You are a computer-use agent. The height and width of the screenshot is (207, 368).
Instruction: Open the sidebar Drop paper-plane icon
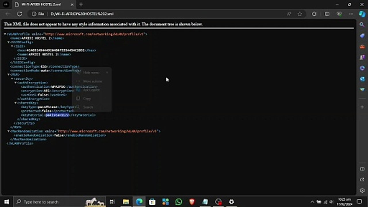(362, 90)
